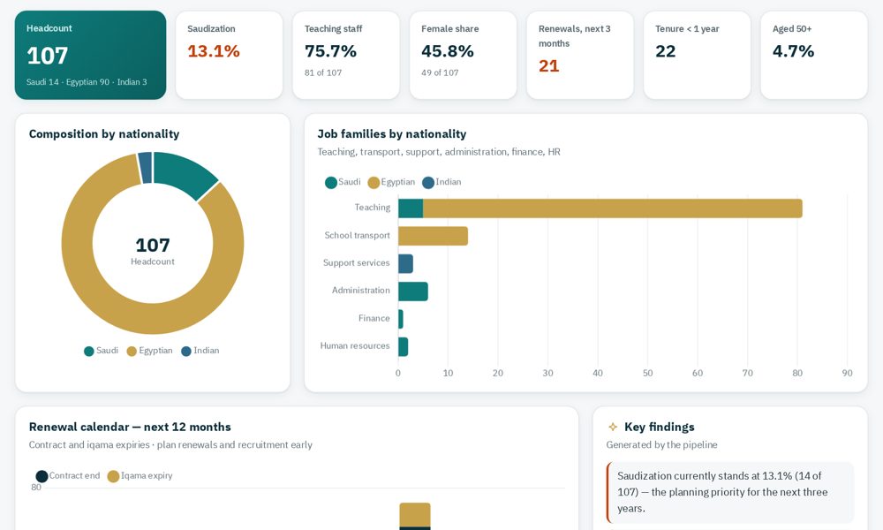
Task: Click the Indian segment of the donut chart
Action: point(146,167)
